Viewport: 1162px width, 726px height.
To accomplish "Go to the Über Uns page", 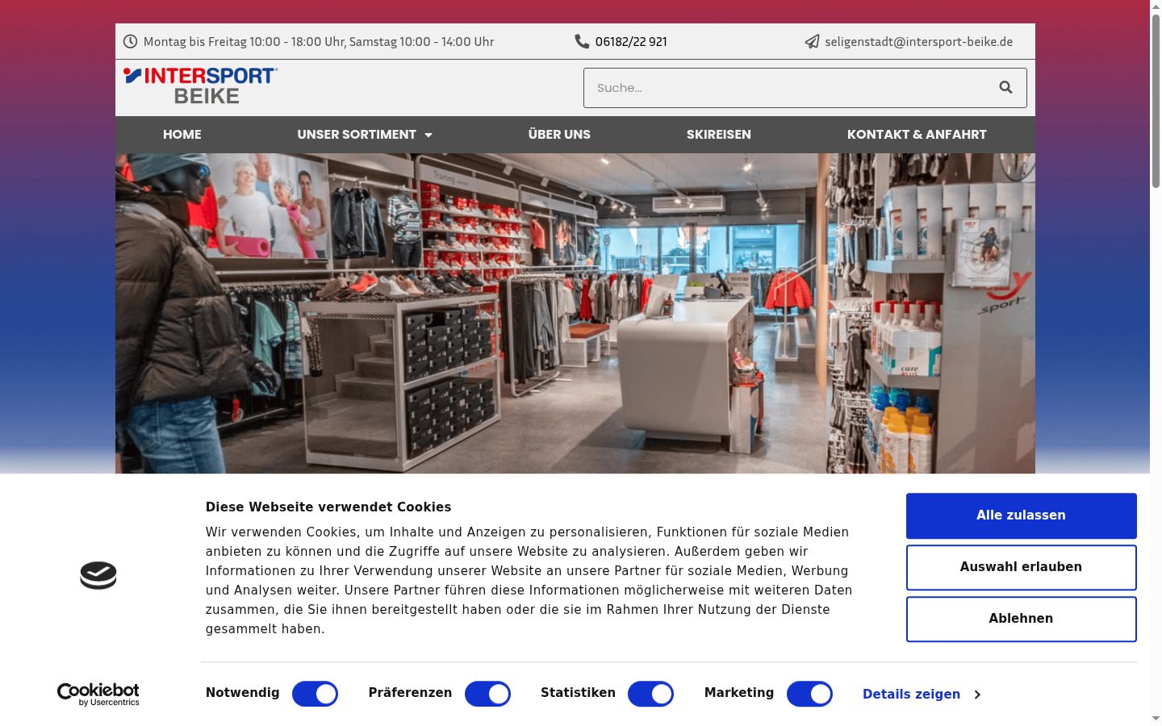I will click(559, 135).
